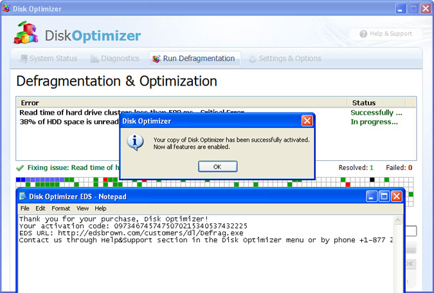Maximize the Notepad window
Screen dimensions: 434x293
(384, 196)
